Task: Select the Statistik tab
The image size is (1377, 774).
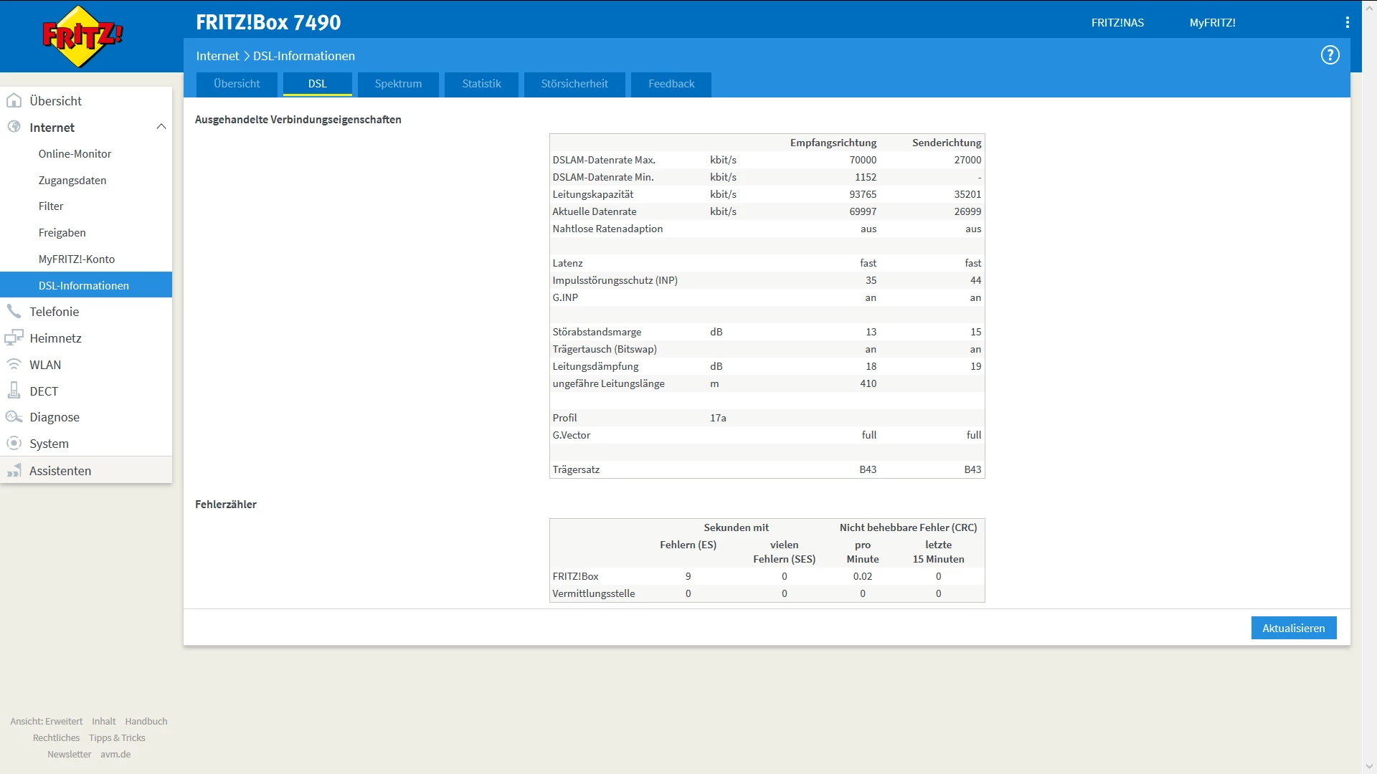Action: pyautogui.click(x=481, y=84)
